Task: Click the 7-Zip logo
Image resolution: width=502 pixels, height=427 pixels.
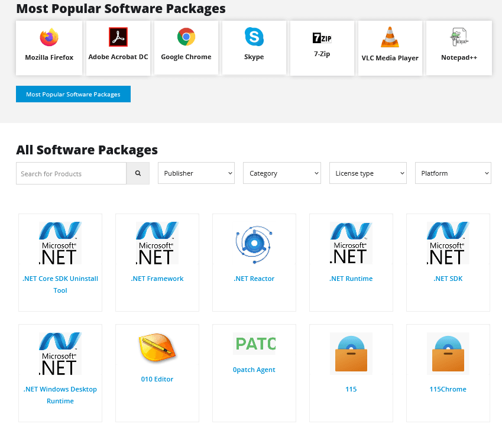Action: pos(322,38)
